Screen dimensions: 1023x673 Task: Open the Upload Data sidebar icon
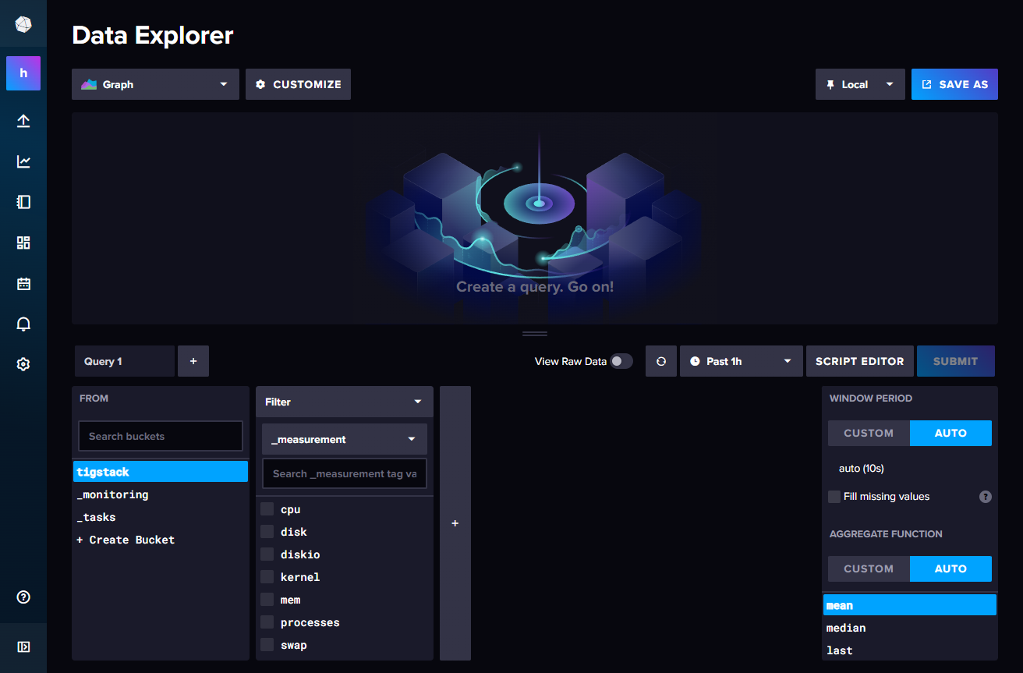pyautogui.click(x=23, y=121)
